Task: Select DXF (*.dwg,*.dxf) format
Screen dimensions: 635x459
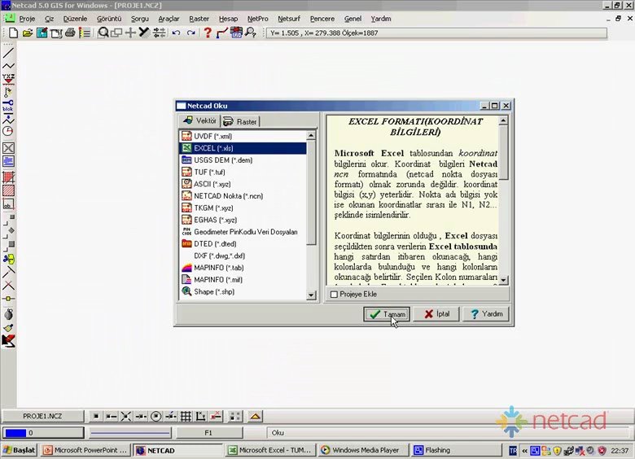Action: tap(243, 256)
